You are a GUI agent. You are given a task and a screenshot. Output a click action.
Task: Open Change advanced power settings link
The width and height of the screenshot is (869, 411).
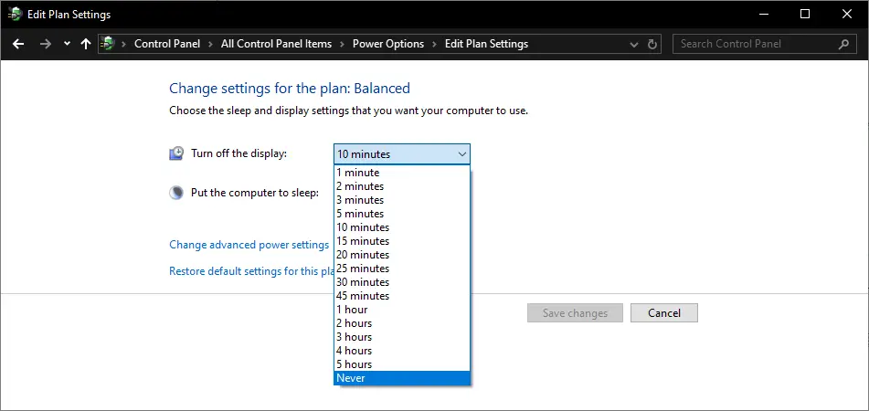[x=249, y=245]
